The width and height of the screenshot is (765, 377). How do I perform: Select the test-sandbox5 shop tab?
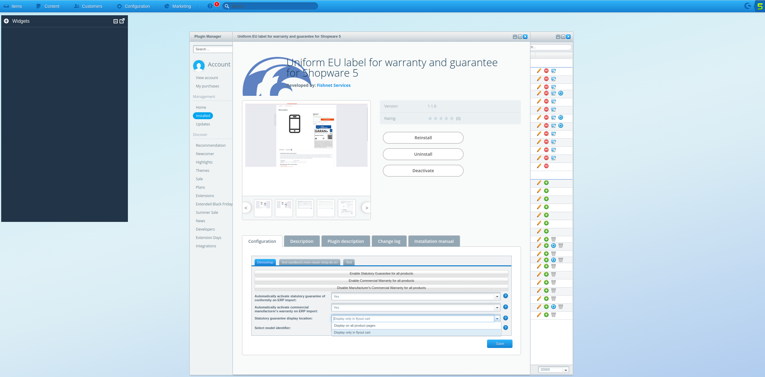coord(309,262)
